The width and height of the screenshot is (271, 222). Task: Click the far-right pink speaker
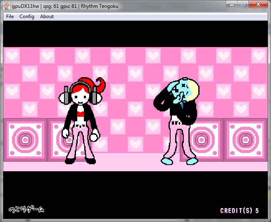click(245, 140)
